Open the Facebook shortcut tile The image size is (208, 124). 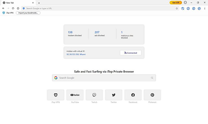[x=133, y=95]
